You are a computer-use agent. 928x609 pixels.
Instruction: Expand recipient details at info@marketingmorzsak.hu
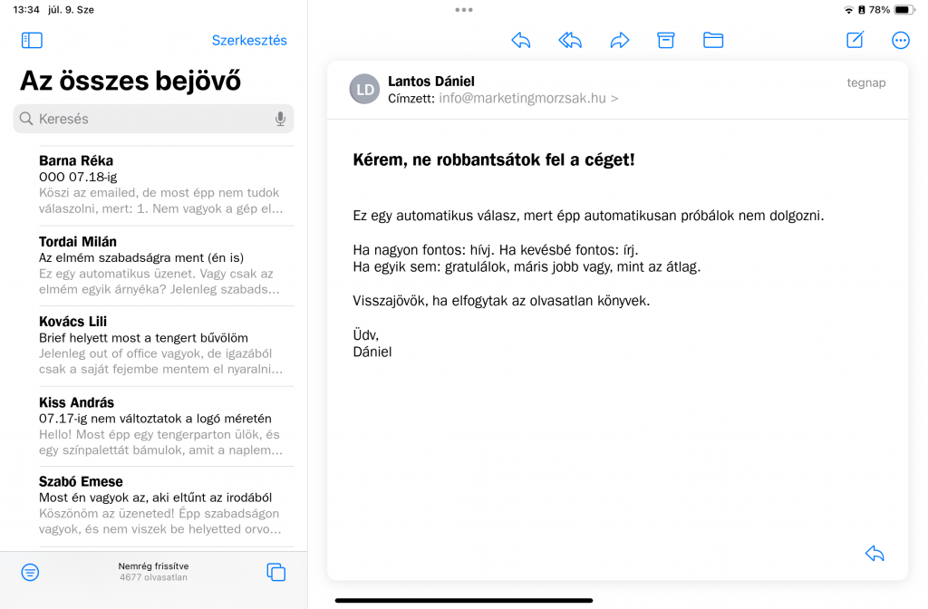(x=528, y=98)
